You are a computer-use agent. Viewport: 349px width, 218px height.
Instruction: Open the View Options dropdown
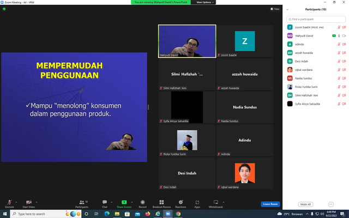pos(204,2)
